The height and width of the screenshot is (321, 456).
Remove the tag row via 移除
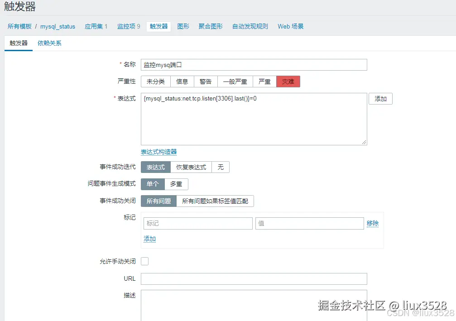pyautogui.click(x=373, y=223)
